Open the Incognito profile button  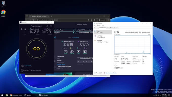pos(102,20)
